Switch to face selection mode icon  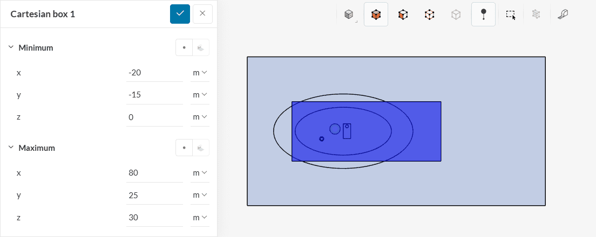(x=403, y=15)
